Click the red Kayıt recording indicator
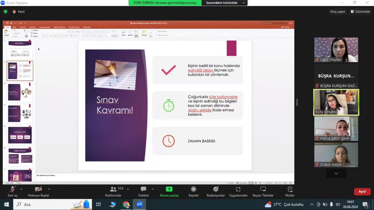Screen dimensions: 374x210 [x=18, y=12]
